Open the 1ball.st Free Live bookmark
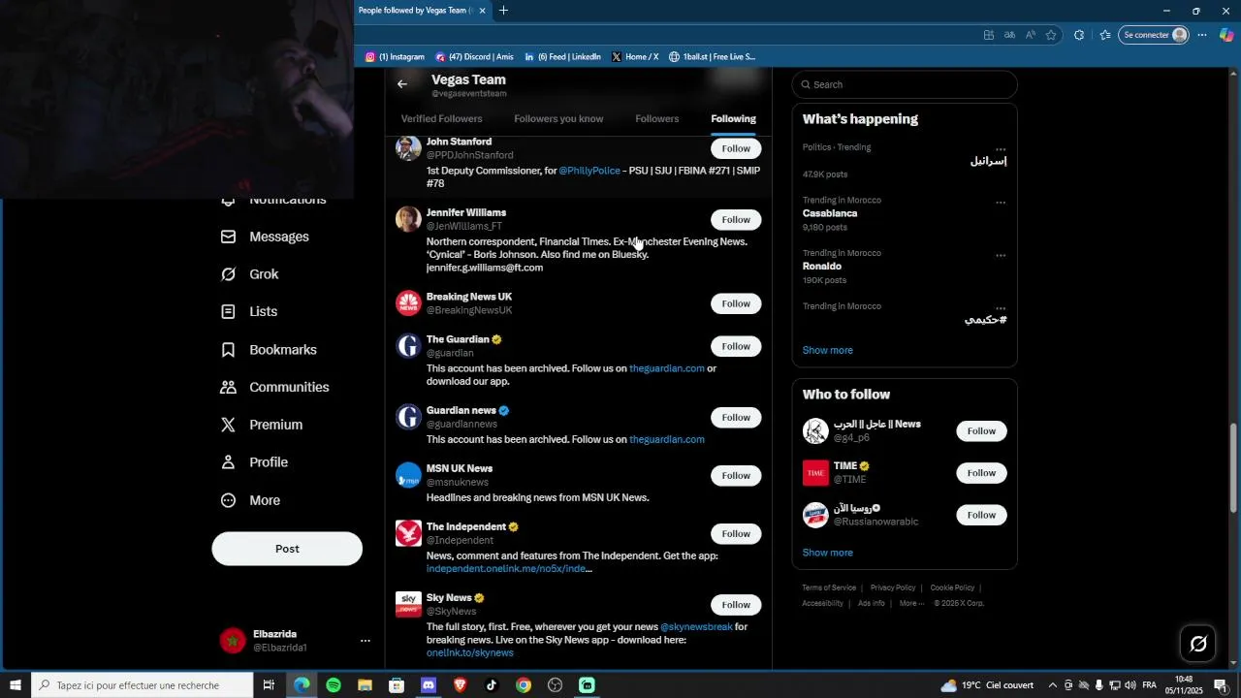 click(712, 57)
